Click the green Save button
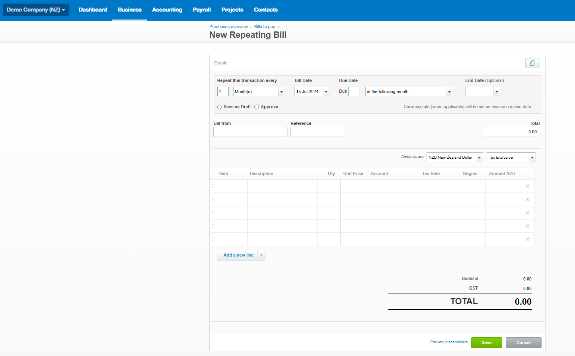Image resolution: width=575 pixels, height=356 pixels. point(486,342)
